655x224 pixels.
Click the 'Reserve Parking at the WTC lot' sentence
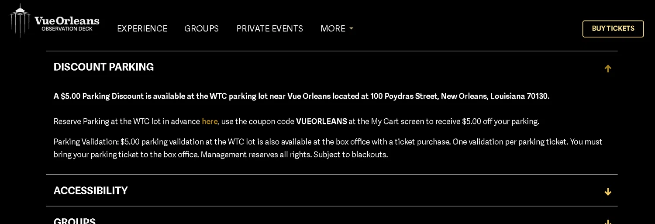127,122
